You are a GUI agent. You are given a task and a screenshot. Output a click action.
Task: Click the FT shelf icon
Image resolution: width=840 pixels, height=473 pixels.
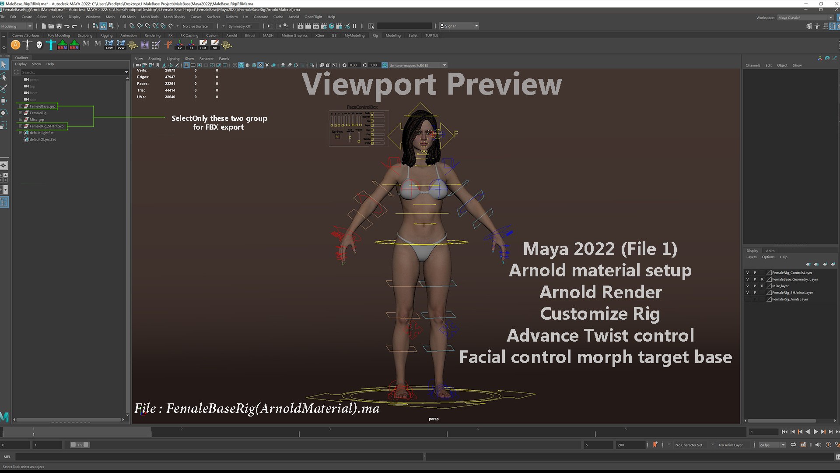coord(191,45)
